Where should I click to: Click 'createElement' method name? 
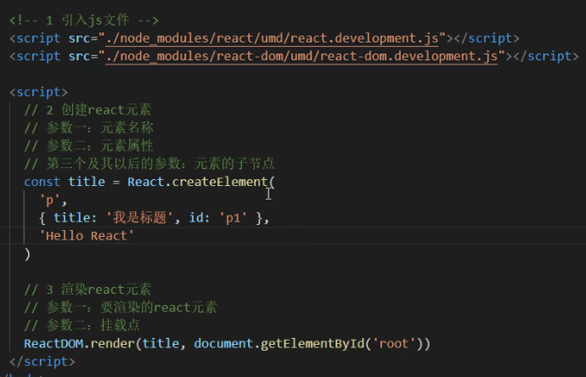220,182
